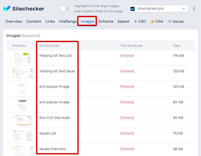Viewport: 201px width, 156px height.
Task: Click the Sitechecker logo icon
Action: pos(7,9)
